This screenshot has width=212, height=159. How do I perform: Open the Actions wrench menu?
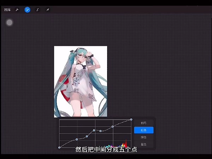coord(17,10)
